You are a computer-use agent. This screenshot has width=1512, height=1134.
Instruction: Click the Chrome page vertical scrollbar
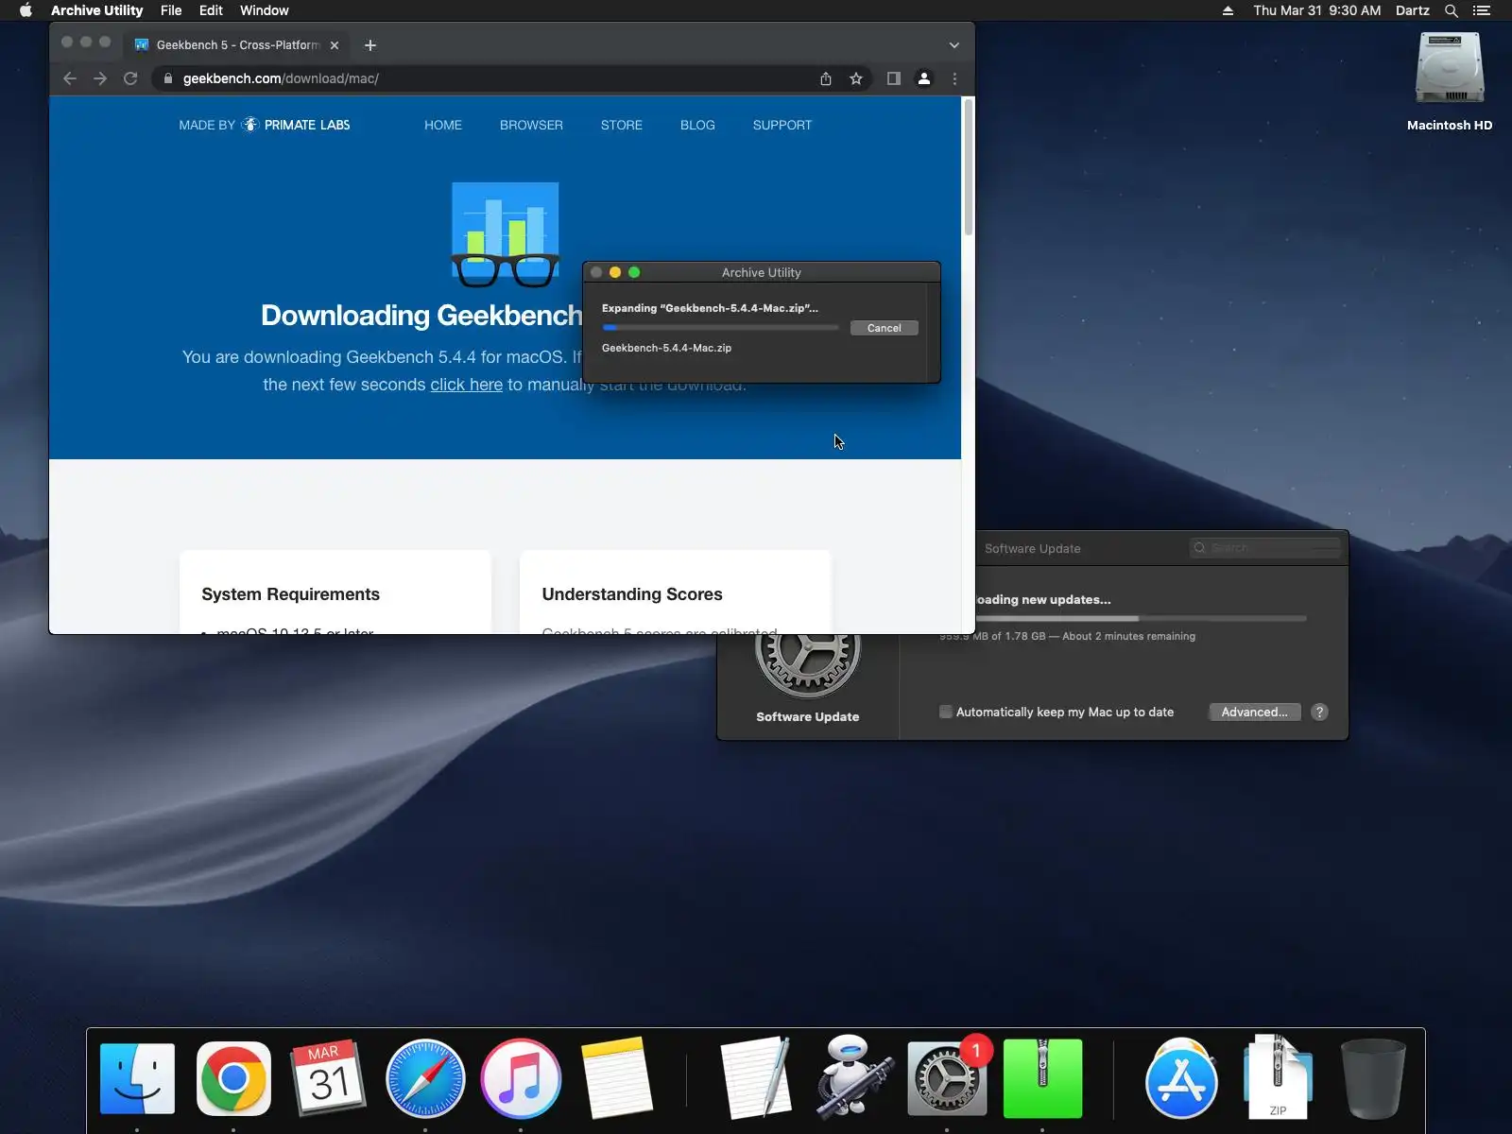(968, 168)
